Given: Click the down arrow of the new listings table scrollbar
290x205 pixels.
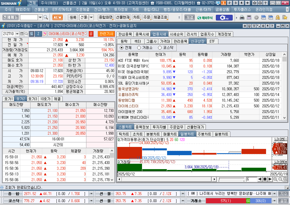Looking at the screenshot, I should [284, 118].
